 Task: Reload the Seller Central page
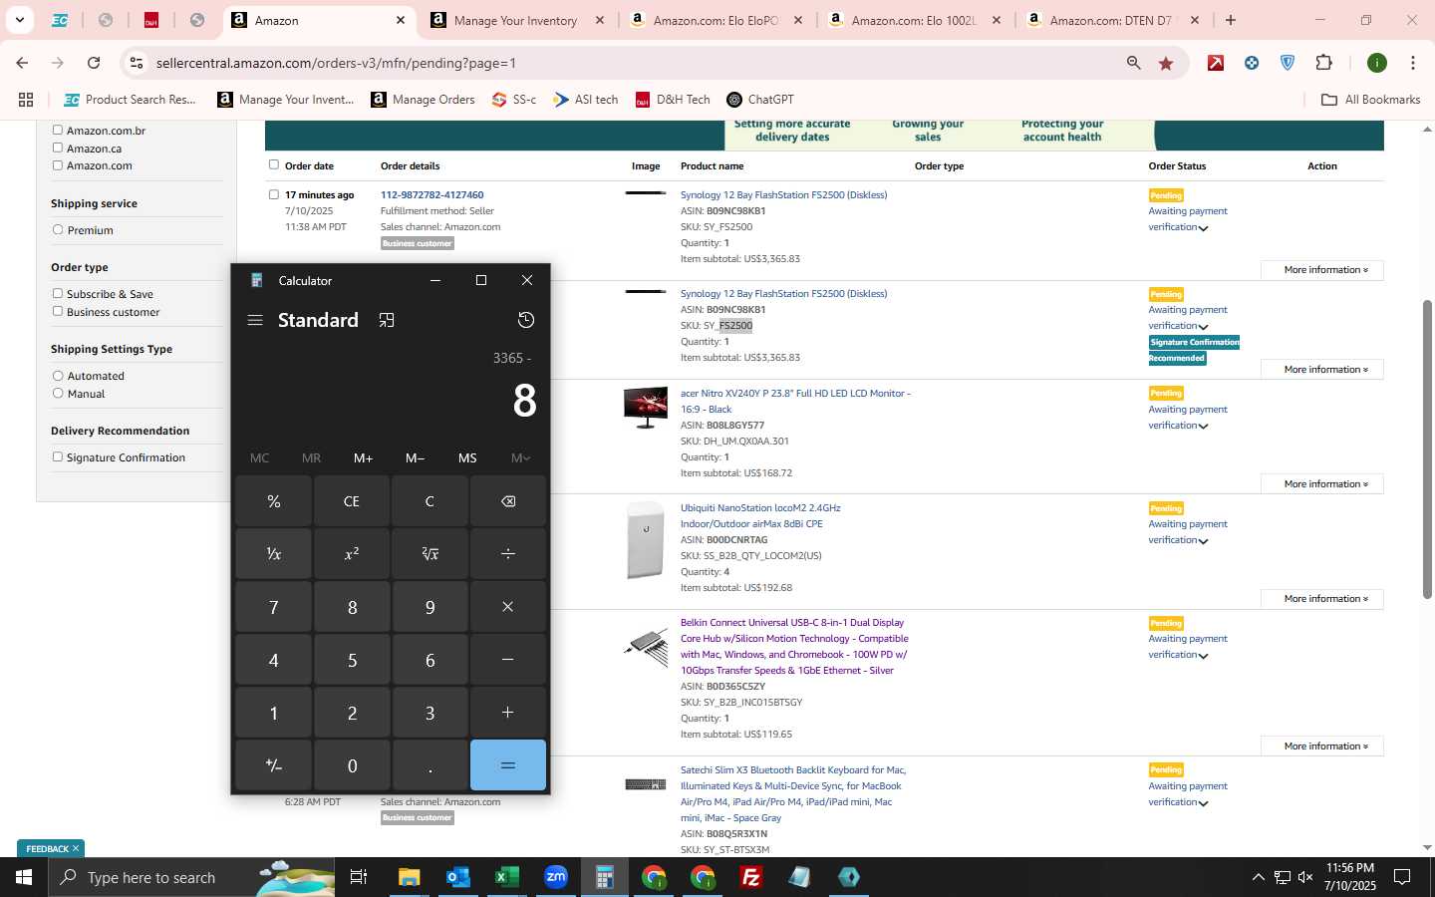tap(94, 63)
